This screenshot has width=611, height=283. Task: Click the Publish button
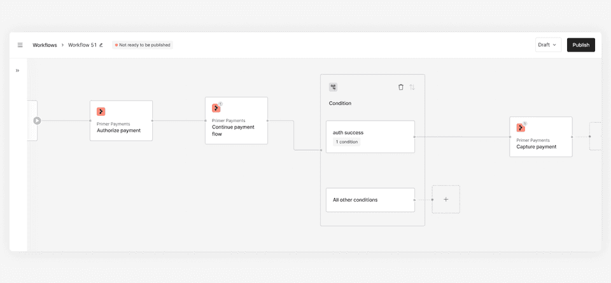point(580,45)
